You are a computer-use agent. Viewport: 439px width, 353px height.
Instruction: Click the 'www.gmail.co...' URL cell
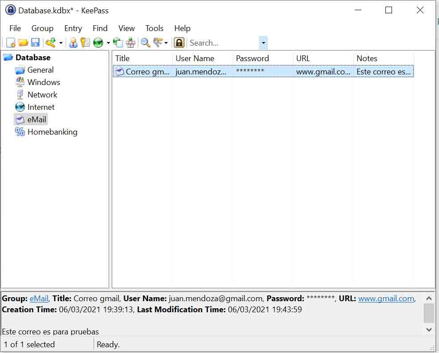[x=323, y=72]
